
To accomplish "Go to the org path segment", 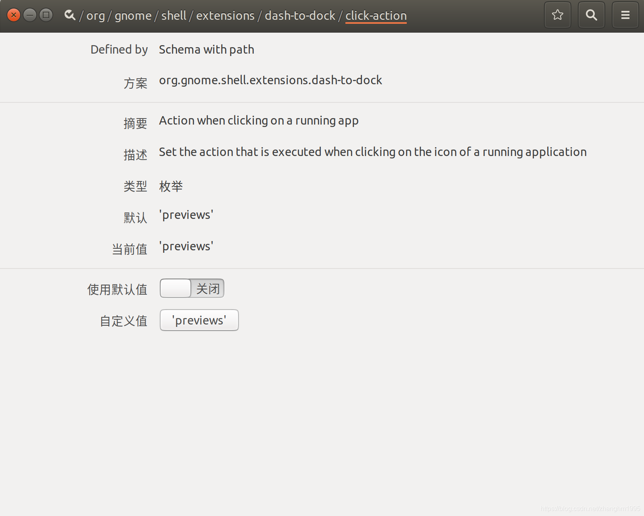I will (96, 15).
